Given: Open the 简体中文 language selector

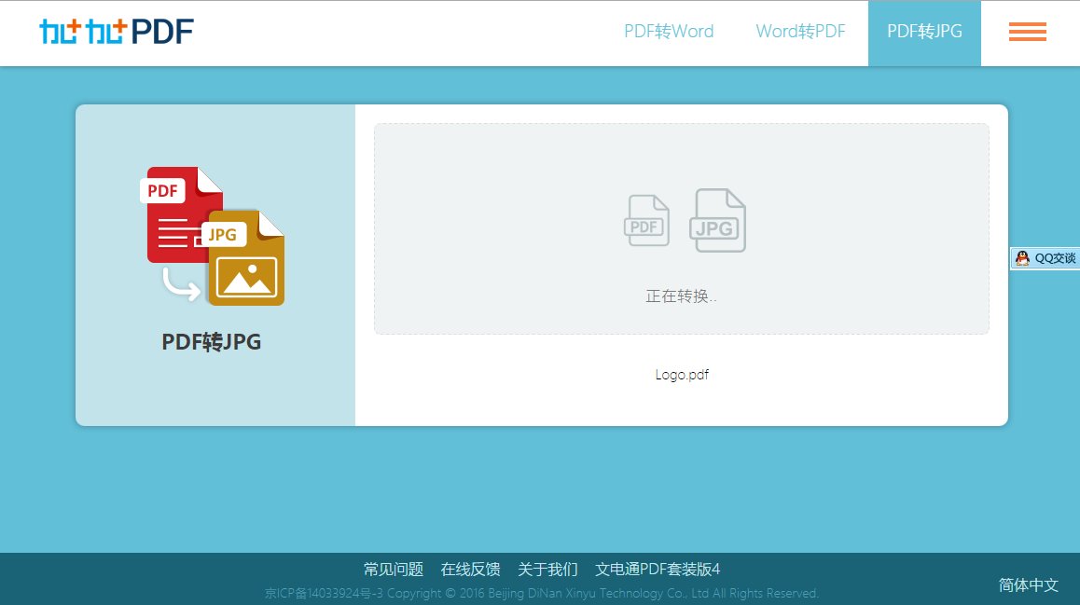Looking at the screenshot, I should click(1028, 585).
